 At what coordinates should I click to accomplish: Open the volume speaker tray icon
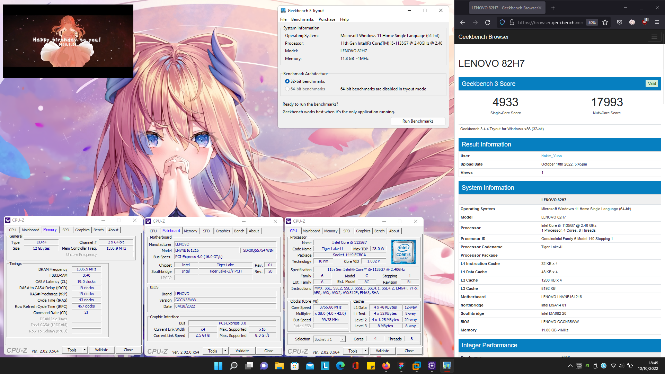pos(621,366)
